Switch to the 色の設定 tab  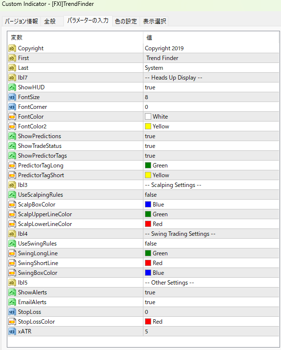[126, 21]
